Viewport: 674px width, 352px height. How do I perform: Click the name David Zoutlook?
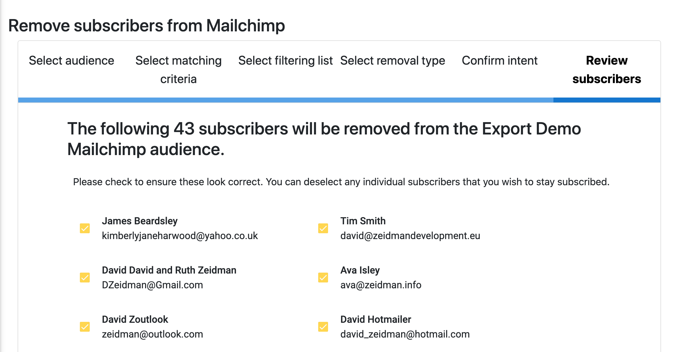[135, 319]
